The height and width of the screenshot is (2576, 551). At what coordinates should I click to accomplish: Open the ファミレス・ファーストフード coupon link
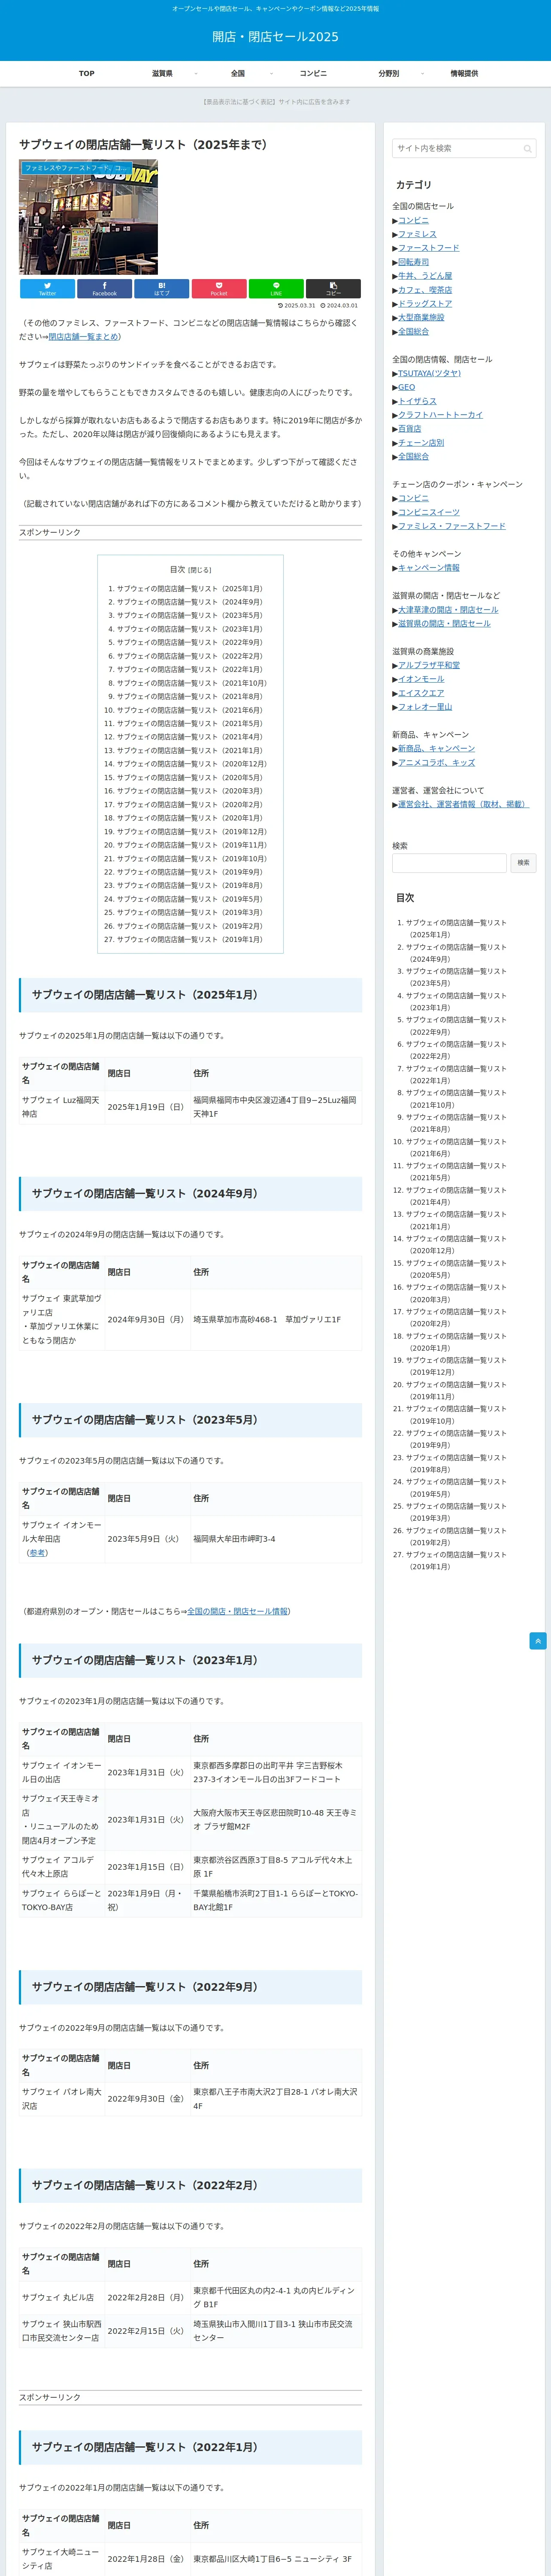point(452,526)
